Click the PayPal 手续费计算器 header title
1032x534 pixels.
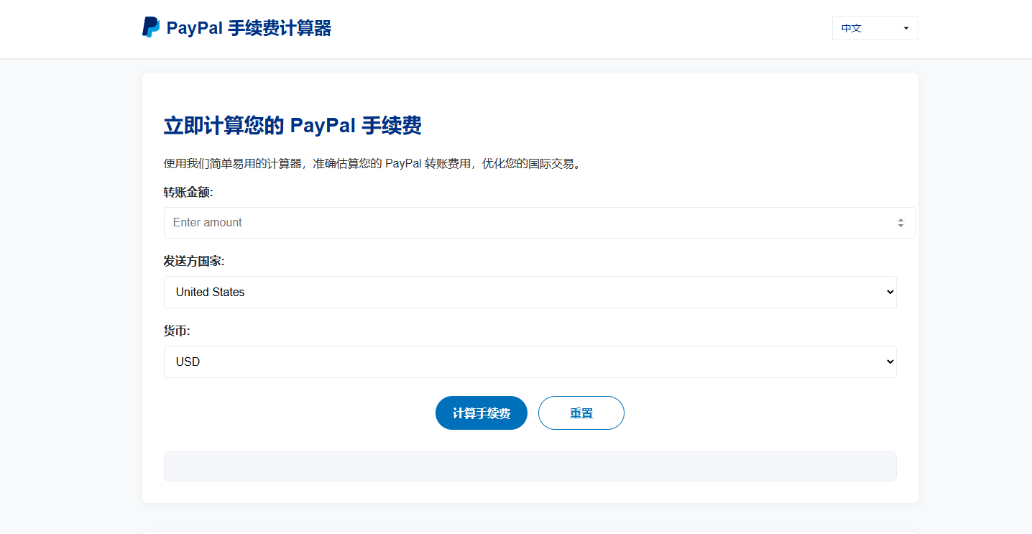[249, 28]
